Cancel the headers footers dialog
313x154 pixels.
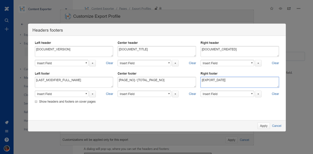tap(276, 126)
